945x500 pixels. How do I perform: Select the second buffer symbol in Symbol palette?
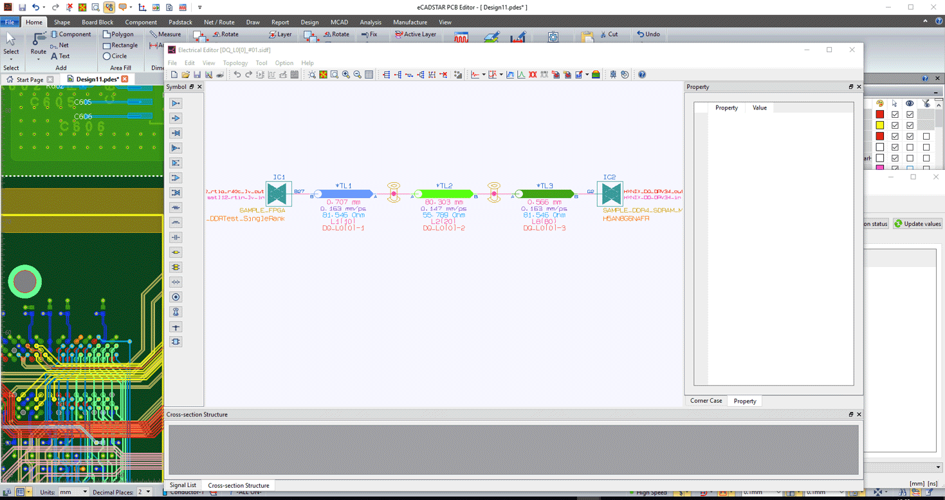coord(176,118)
